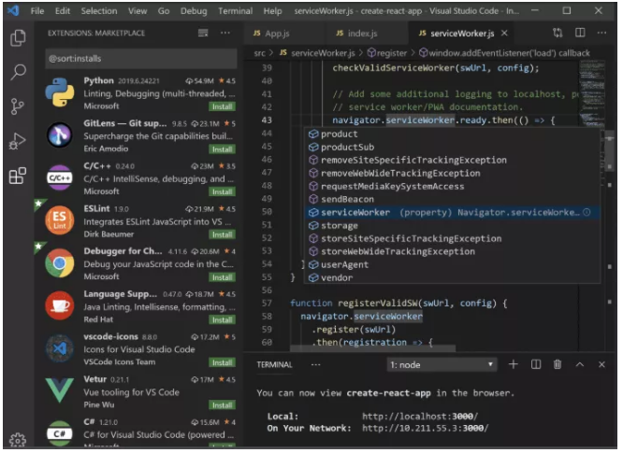Viewport: 623px width, 453px height.
Task: Open the Debug menu
Action: (x=194, y=10)
